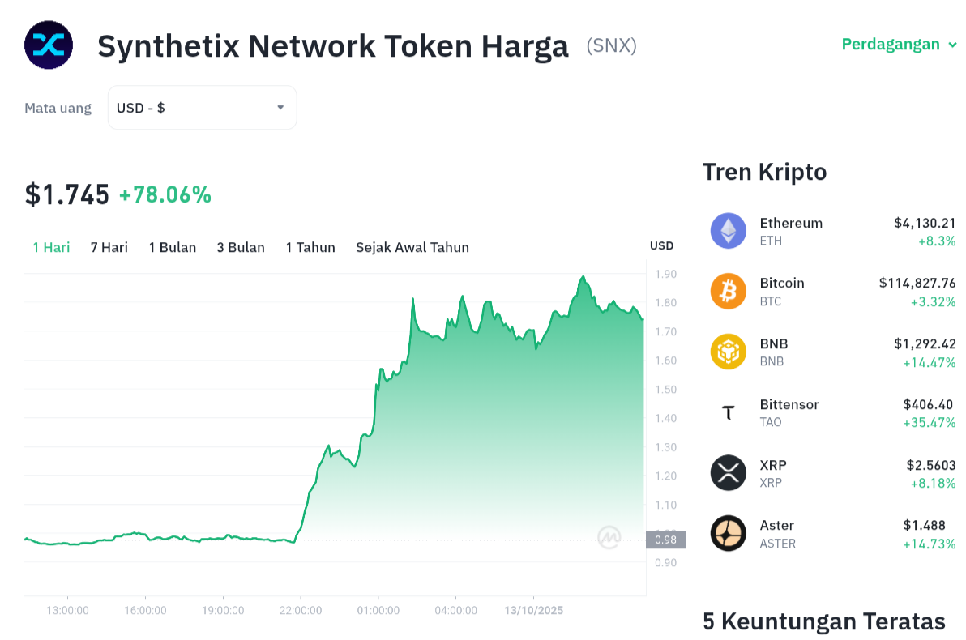View the 1 Tahun price chart
The height and width of the screenshot is (640, 966).
(x=310, y=247)
